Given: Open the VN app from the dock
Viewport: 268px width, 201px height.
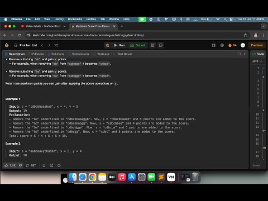Looking at the screenshot, I should (171, 177).
